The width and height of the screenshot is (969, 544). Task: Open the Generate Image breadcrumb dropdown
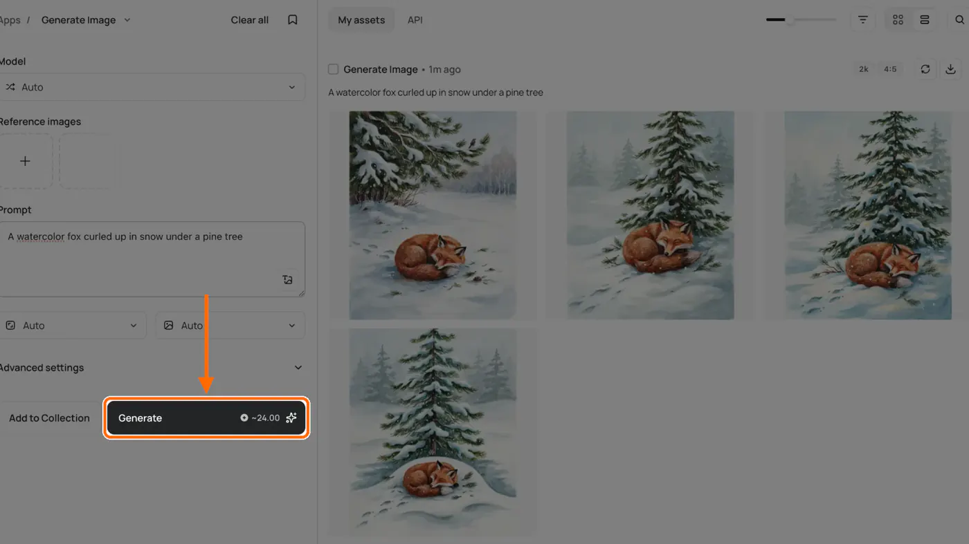86,20
